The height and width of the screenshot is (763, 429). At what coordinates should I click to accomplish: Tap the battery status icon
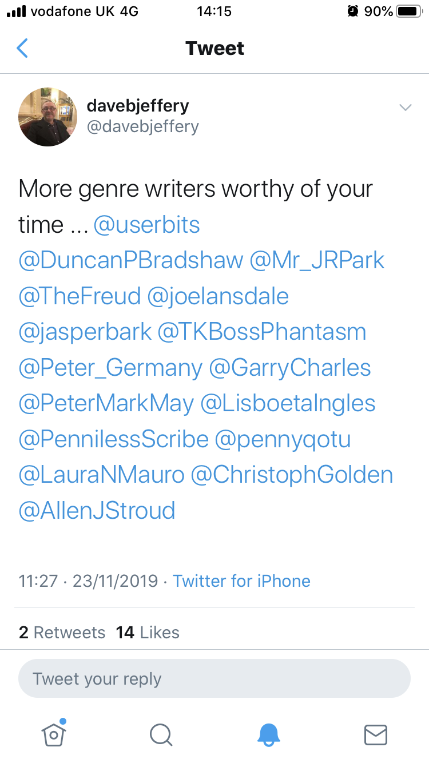[409, 11]
